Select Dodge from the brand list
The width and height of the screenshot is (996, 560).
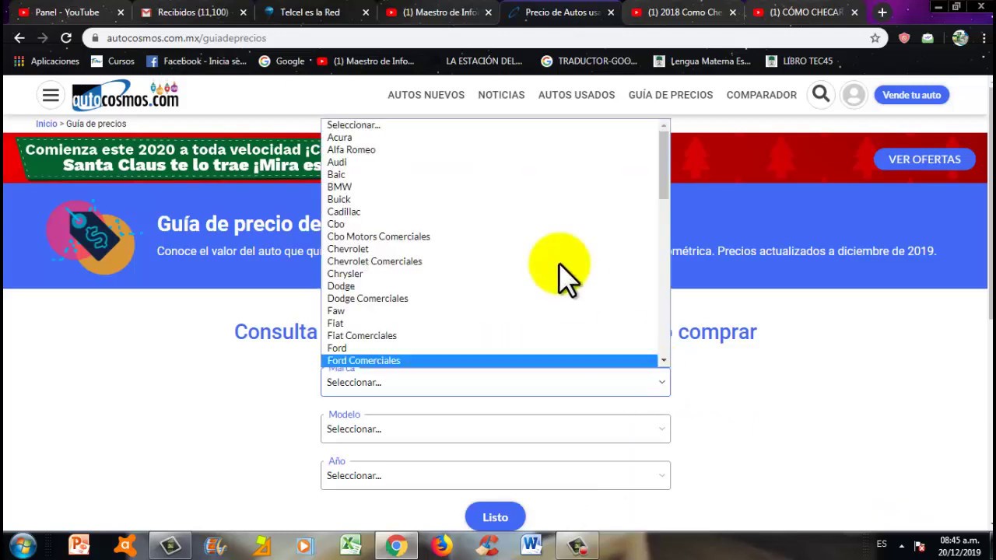(489, 286)
